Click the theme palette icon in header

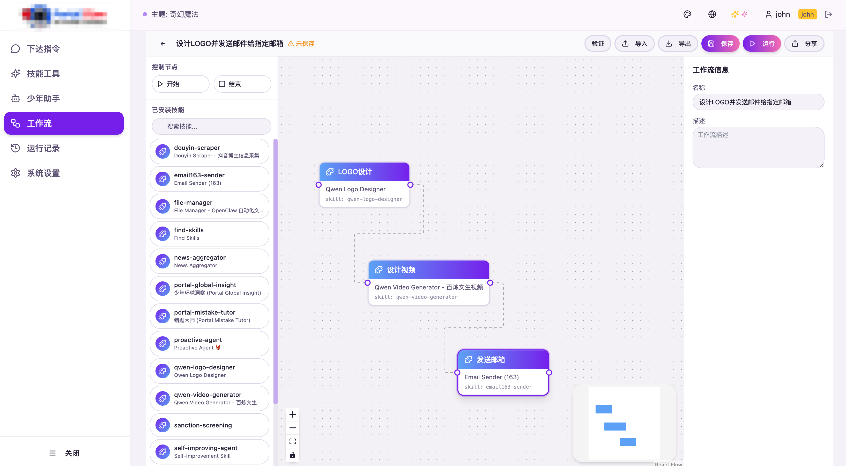pos(687,14)
